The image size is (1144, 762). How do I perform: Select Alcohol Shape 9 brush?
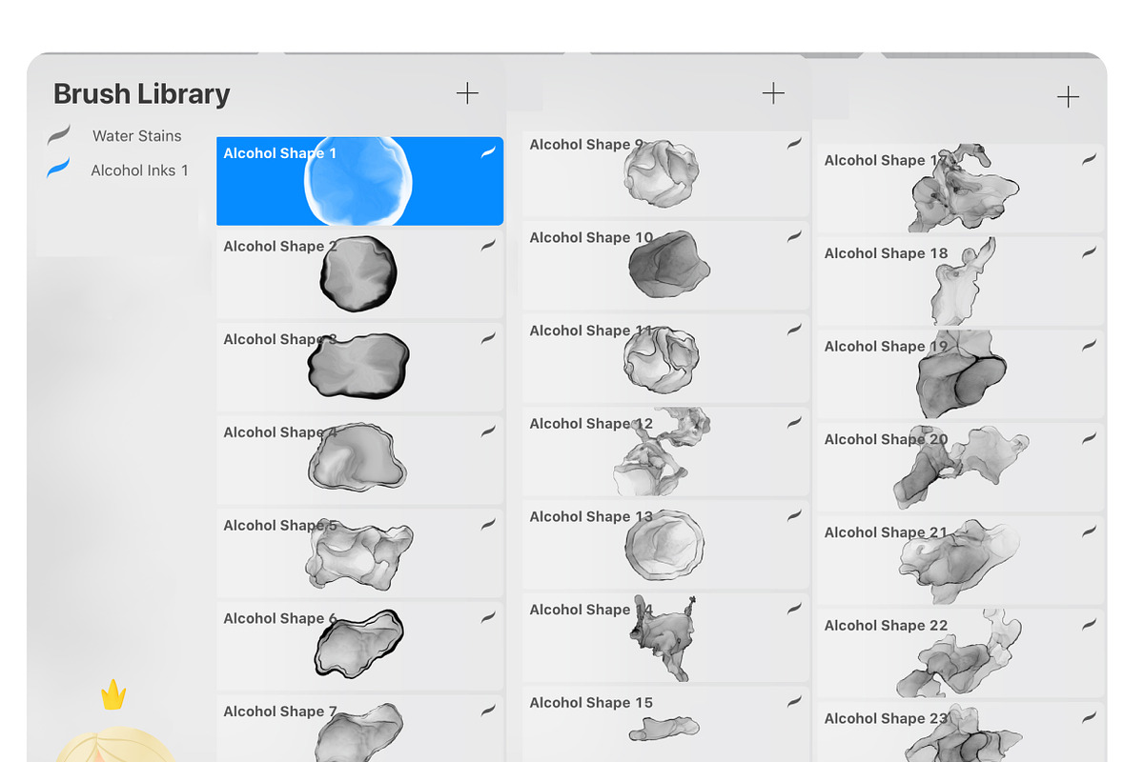pos(665,172)
